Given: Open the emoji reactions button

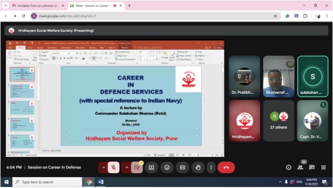Looking at the screenshot, I should click(x=167, y=168).
